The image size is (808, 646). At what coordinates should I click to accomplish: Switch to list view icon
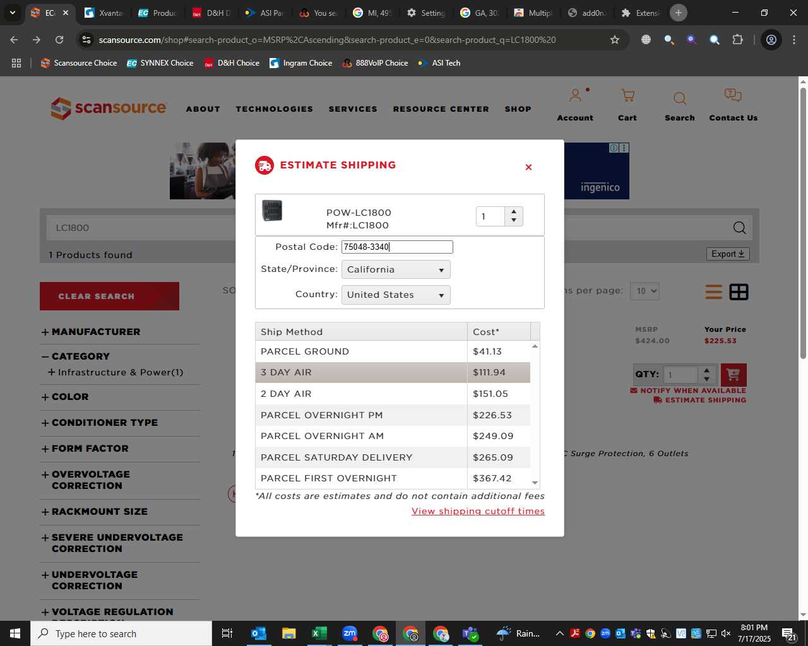point(714,292)
